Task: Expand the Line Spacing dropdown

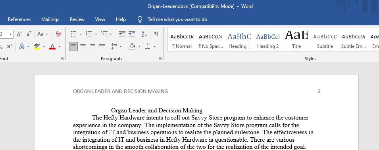Action: click(x=121, y=46)
